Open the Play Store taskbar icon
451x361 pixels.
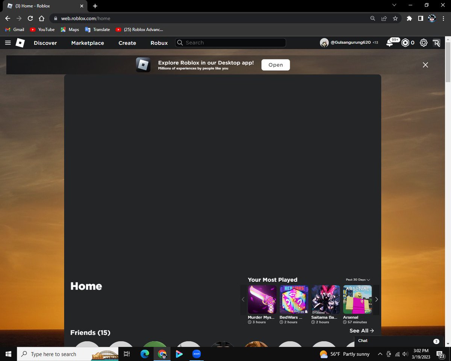179,354
